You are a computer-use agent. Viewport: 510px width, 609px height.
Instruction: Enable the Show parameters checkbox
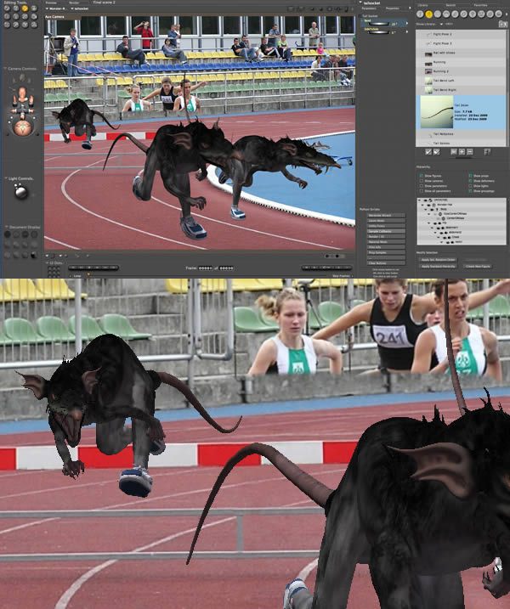(x=422, y=186)
